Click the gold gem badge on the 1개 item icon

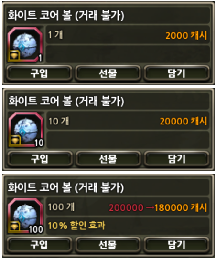[x=14, y=56]
